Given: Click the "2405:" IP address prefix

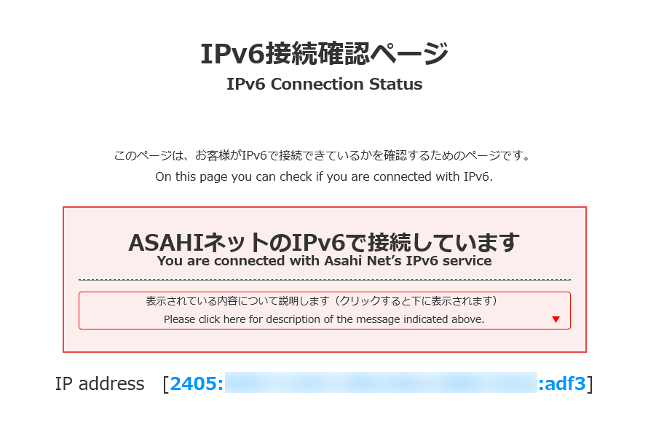Looking at the screenshot, I should [x=197, y=383].
